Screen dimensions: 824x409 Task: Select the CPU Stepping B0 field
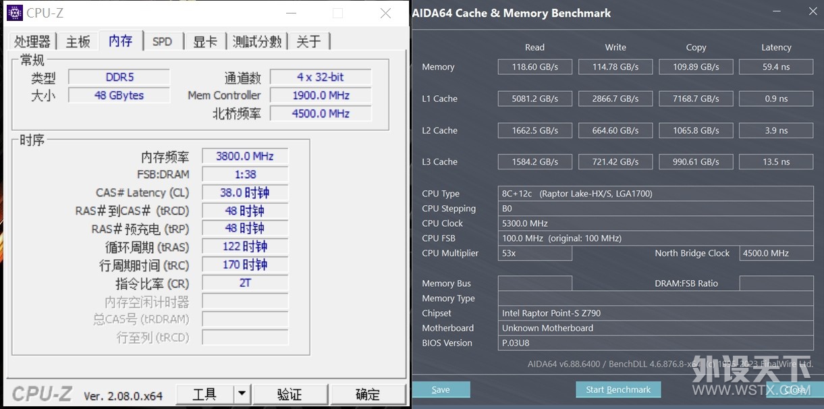coord(656,209)
